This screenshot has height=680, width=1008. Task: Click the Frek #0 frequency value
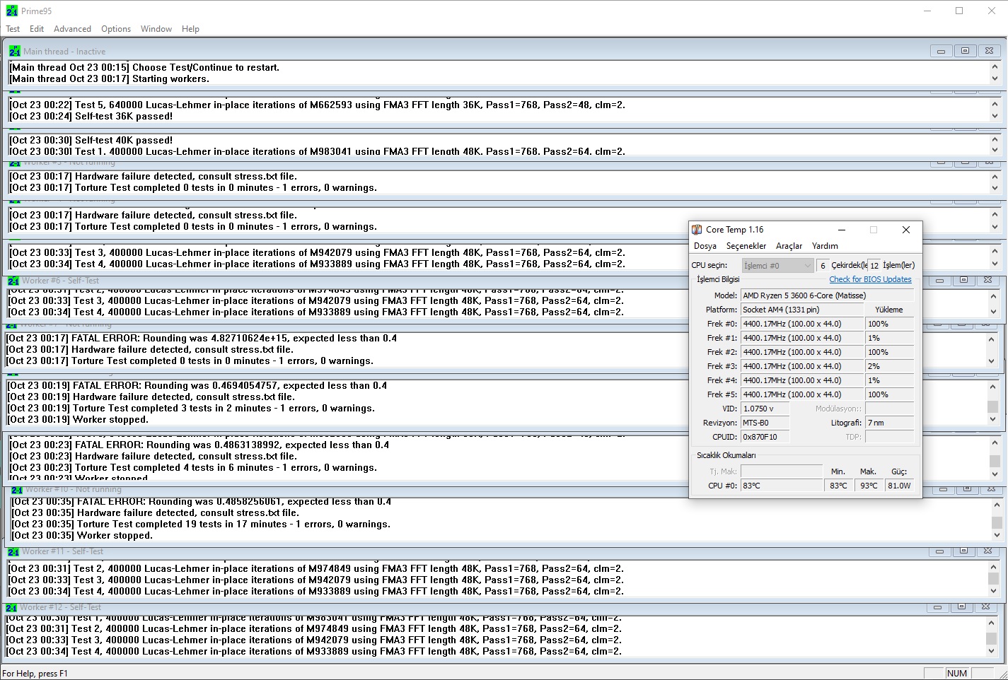point(802,324)
